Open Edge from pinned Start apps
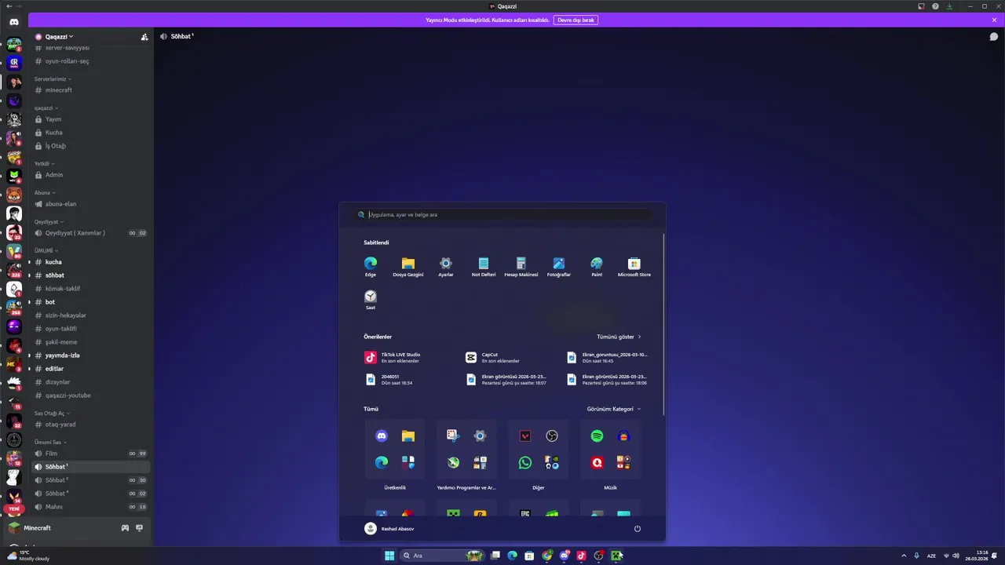 pos(371,267)
